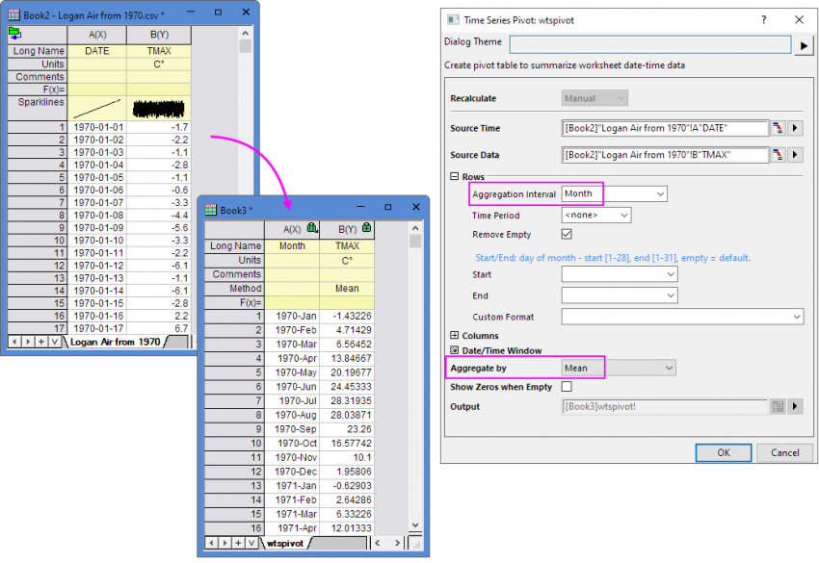
Task: Open the Dialog Theme arrow menu
Action: [x=804, y=45]
